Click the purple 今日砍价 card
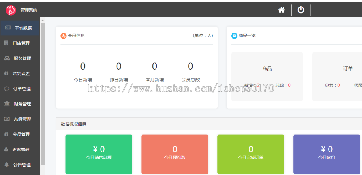The width and height of the screenshot is (362, 175). [327, 154]
